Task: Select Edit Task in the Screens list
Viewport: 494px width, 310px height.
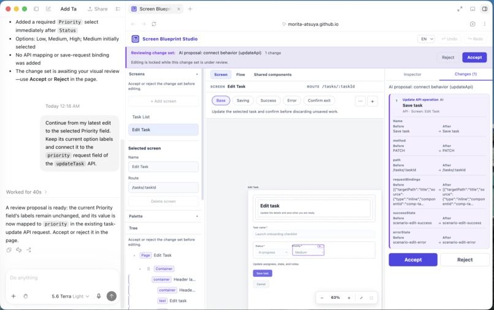Action: (163, 129)
